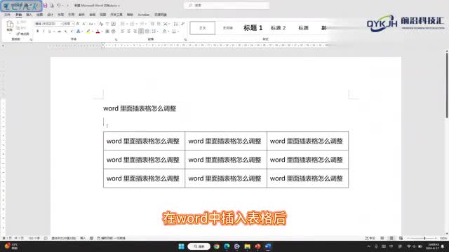Toggle Italic formatting
This screenshot has height=252, width=449.
43,31
